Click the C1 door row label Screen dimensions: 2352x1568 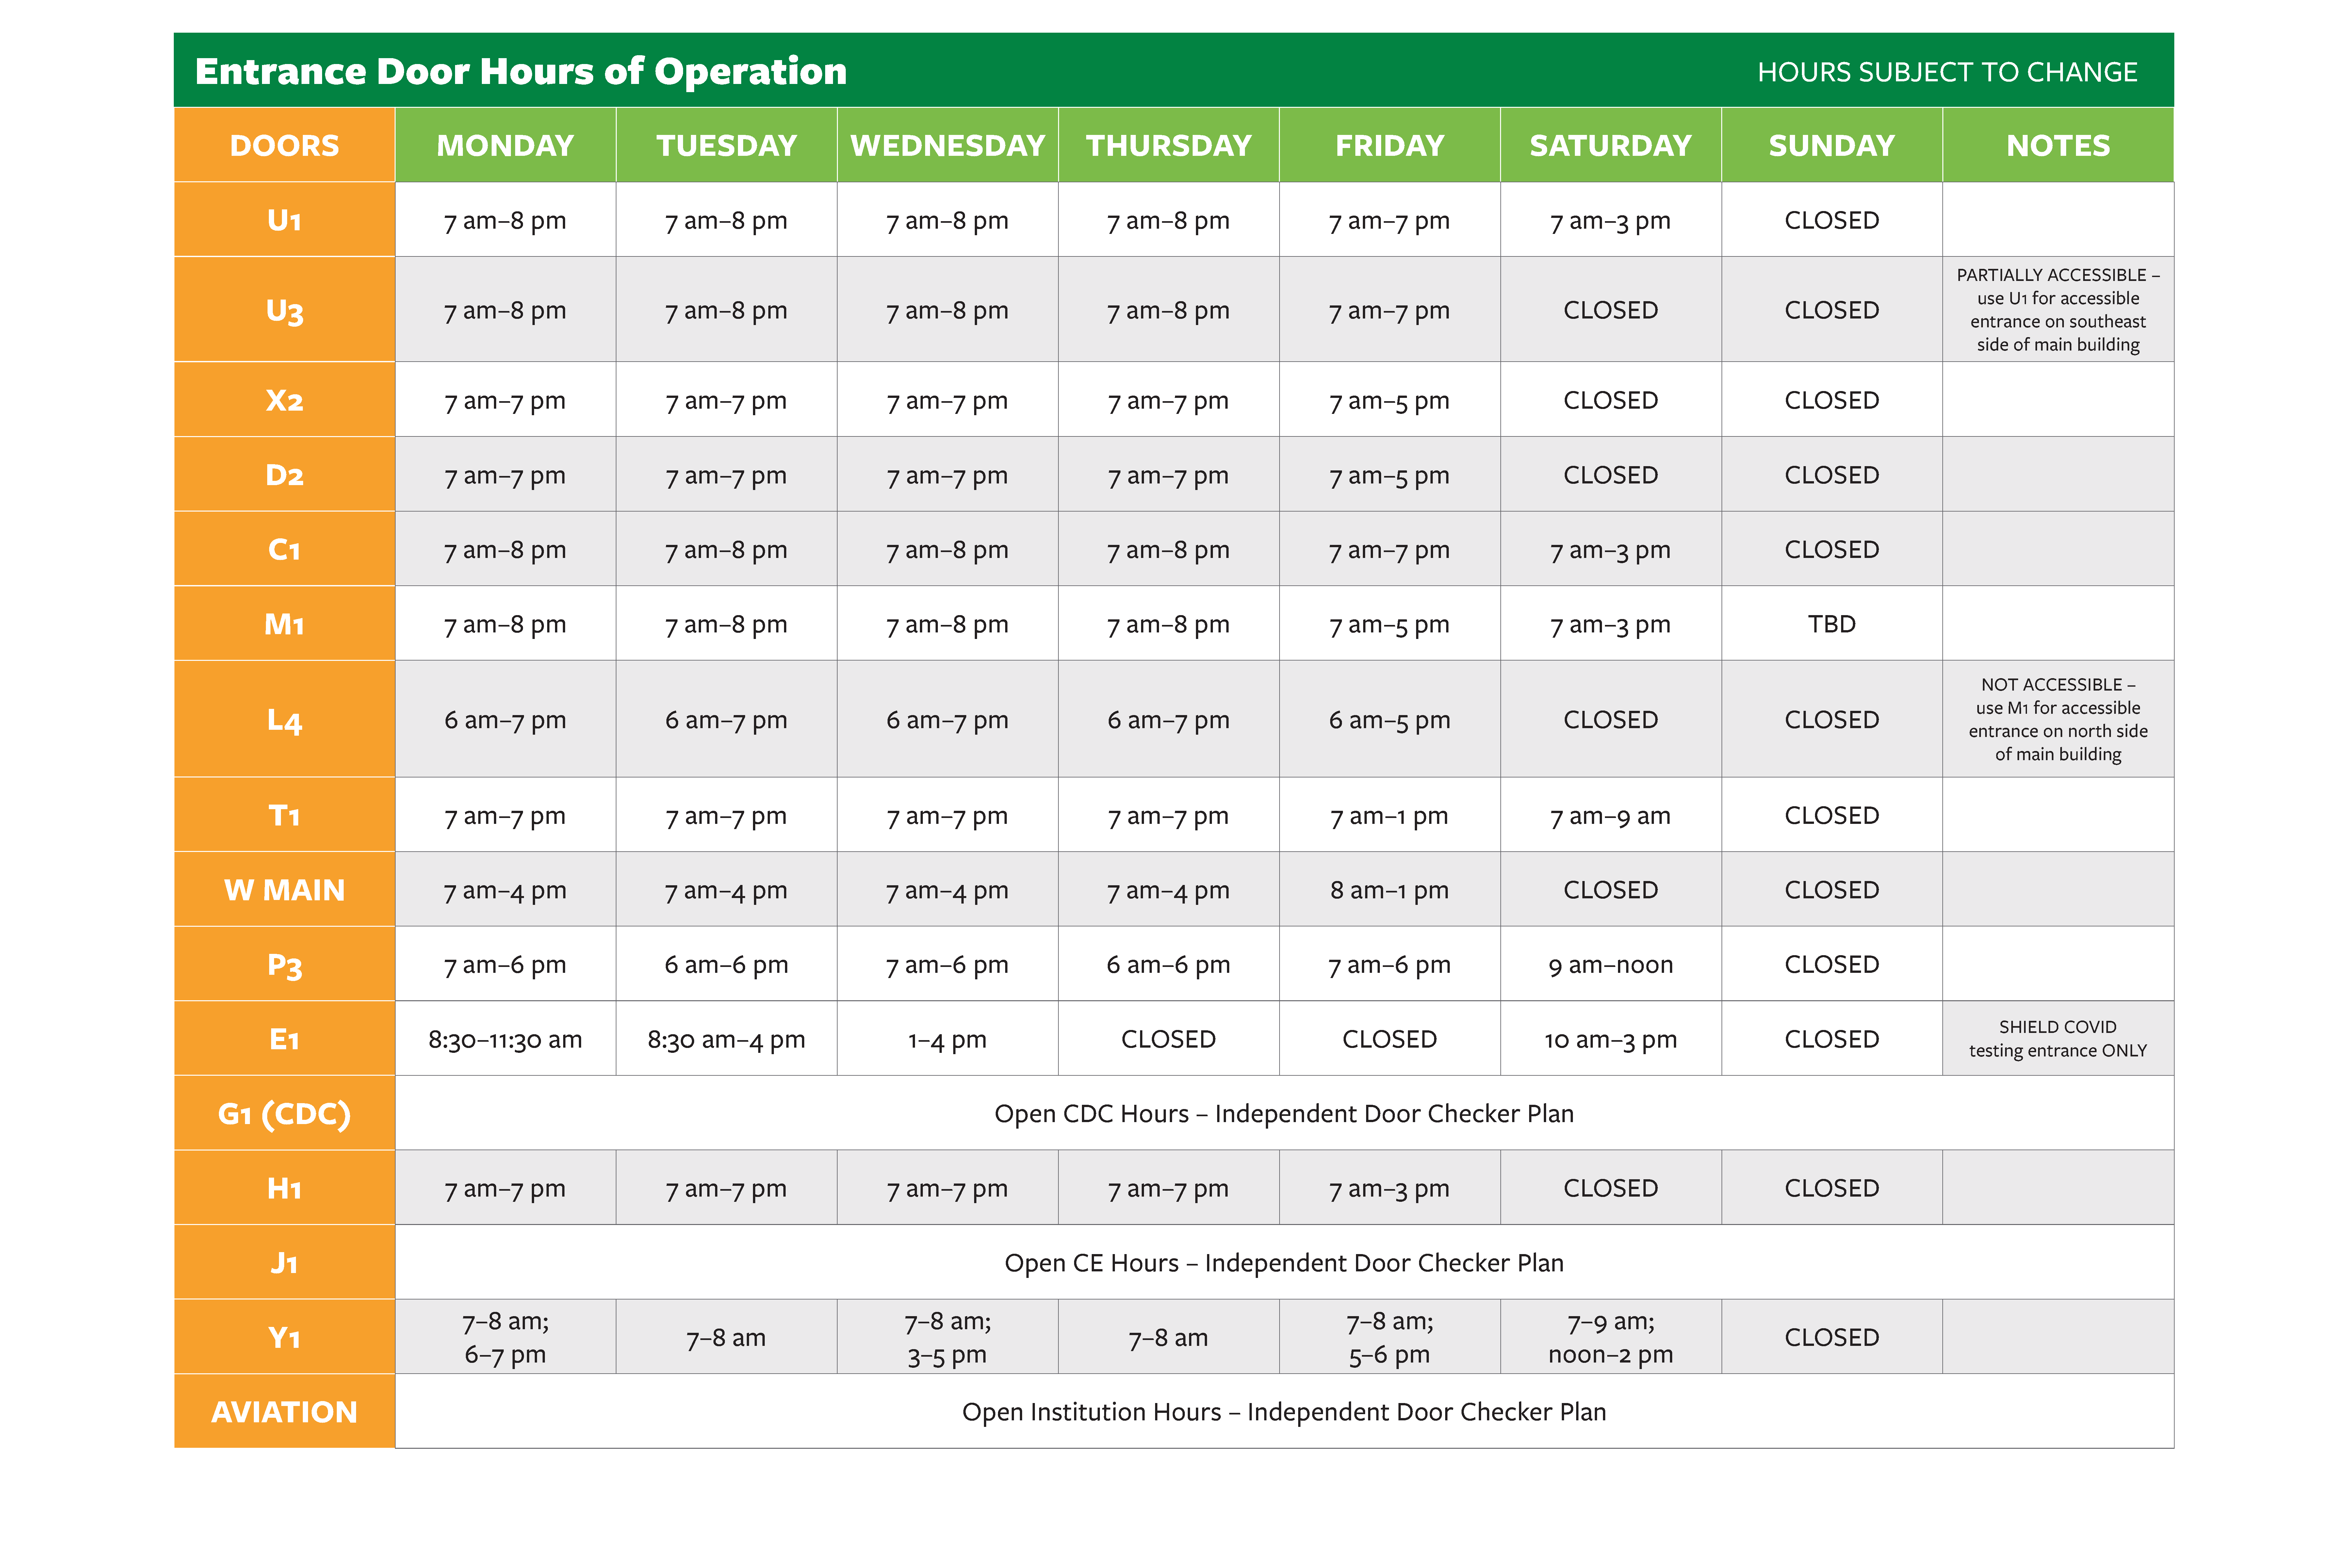(x=285, y=549)
